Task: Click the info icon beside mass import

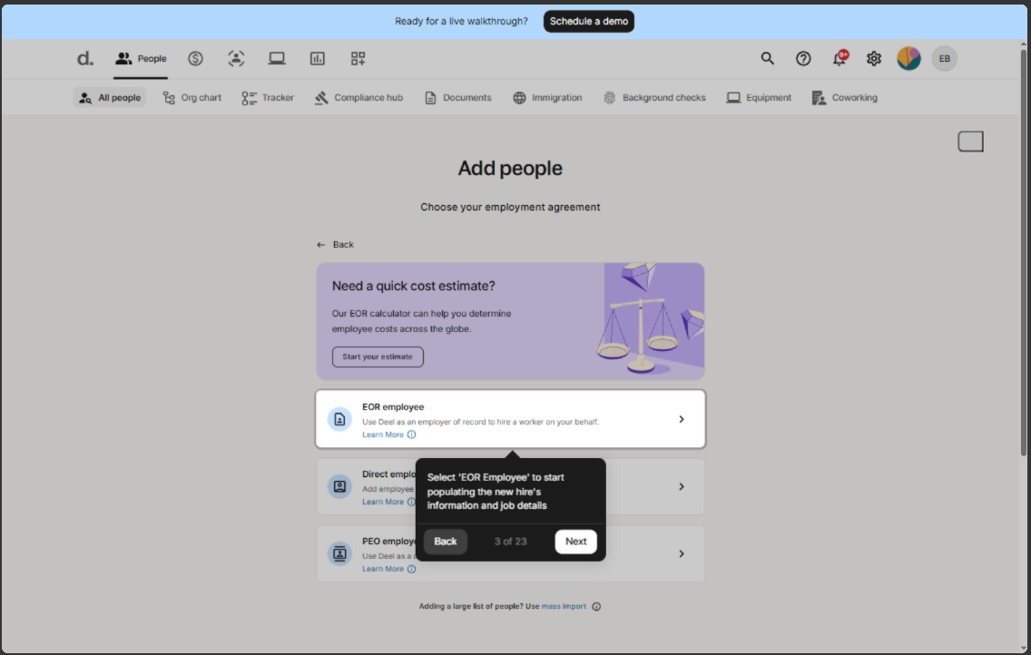Action: pos(596,607)
